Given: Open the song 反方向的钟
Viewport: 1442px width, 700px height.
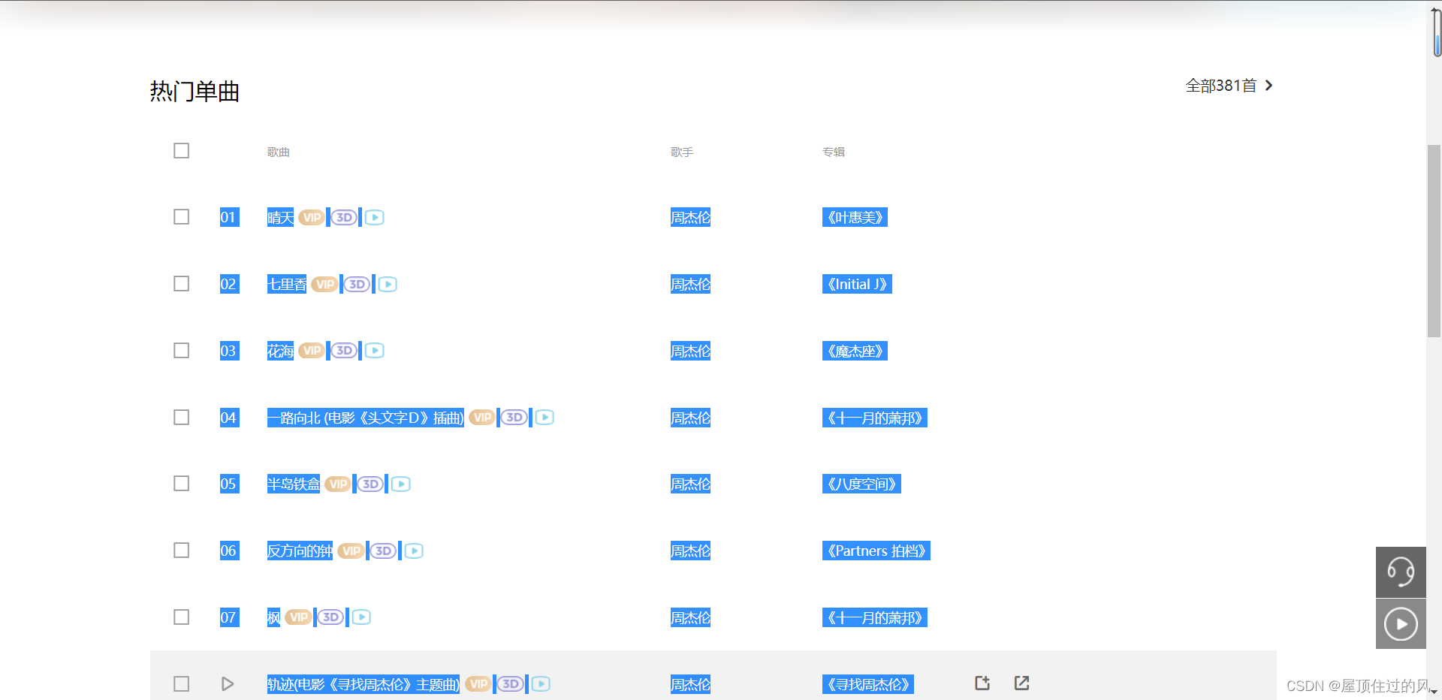Looking at the screenshot, I should (300, 551).
